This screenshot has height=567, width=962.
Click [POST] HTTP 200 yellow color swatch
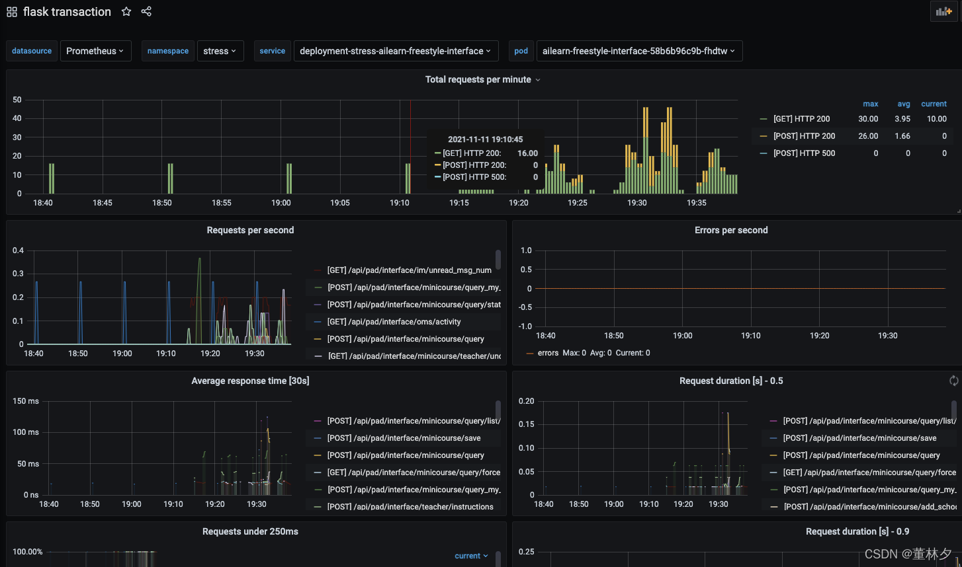pos(764,136)
